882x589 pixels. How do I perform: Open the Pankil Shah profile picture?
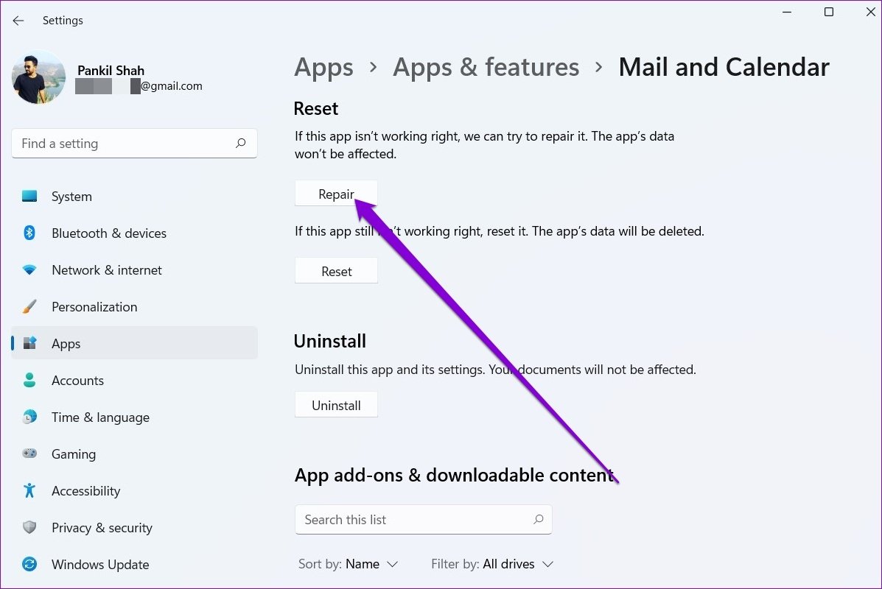pos(38,77)
